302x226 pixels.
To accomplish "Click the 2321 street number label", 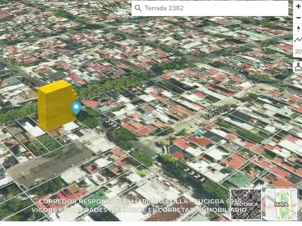I will 194,175.
